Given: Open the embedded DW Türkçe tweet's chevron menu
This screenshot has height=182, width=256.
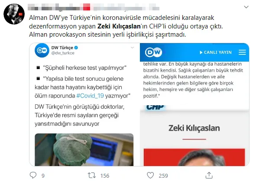Looking at the screenshot, I should [x=133, y=47].
